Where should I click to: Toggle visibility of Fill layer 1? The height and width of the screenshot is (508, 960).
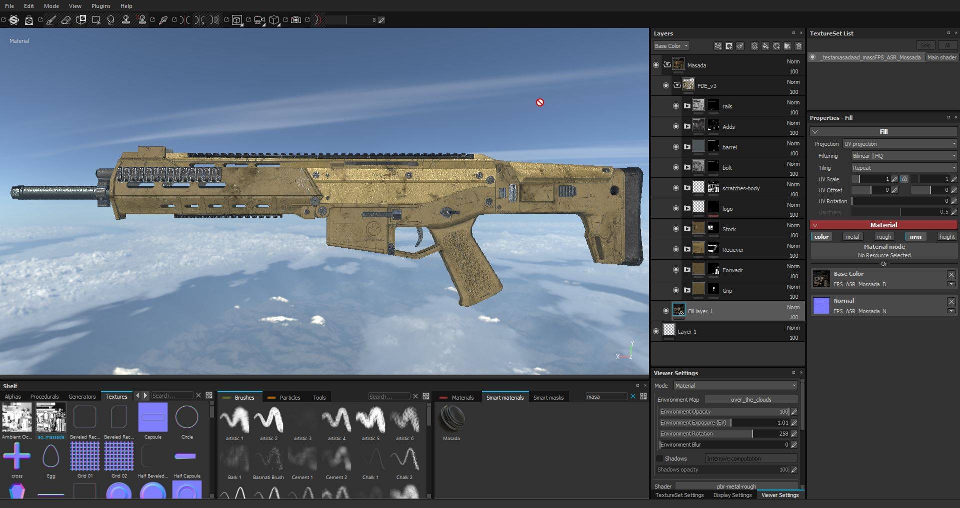[x=666, y=311]
